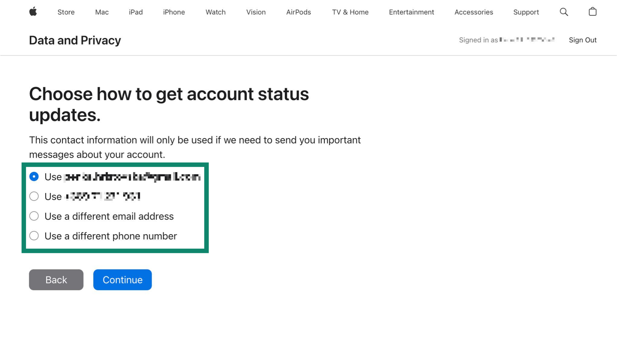Click the Apple logo
The width and height of the screenshot is (617, 350).
click(33, 12)
